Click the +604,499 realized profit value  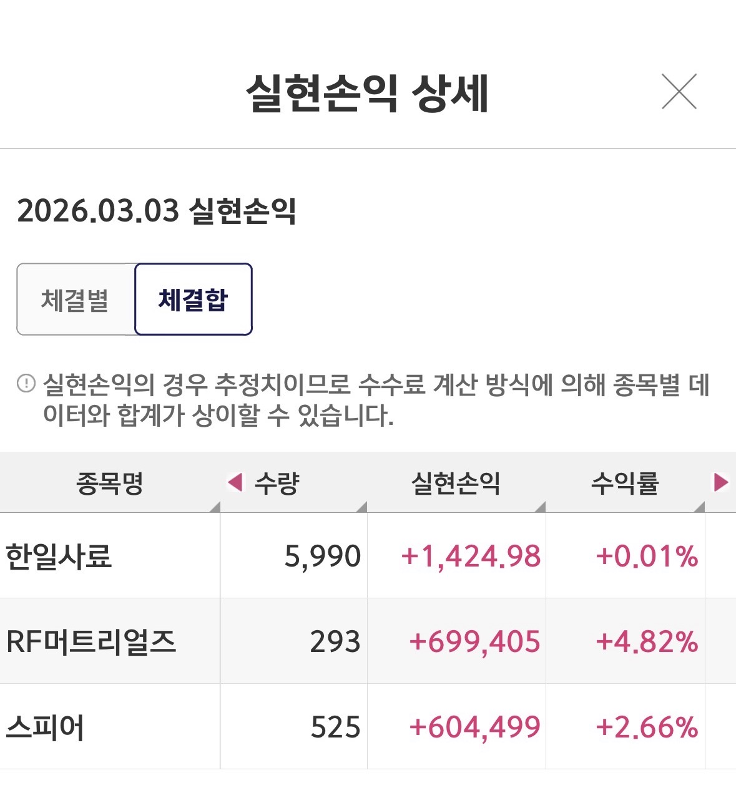pyautogui.click(x=474, y=727)
